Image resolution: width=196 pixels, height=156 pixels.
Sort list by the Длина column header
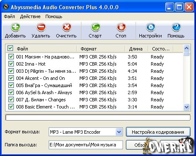(136, 49)
